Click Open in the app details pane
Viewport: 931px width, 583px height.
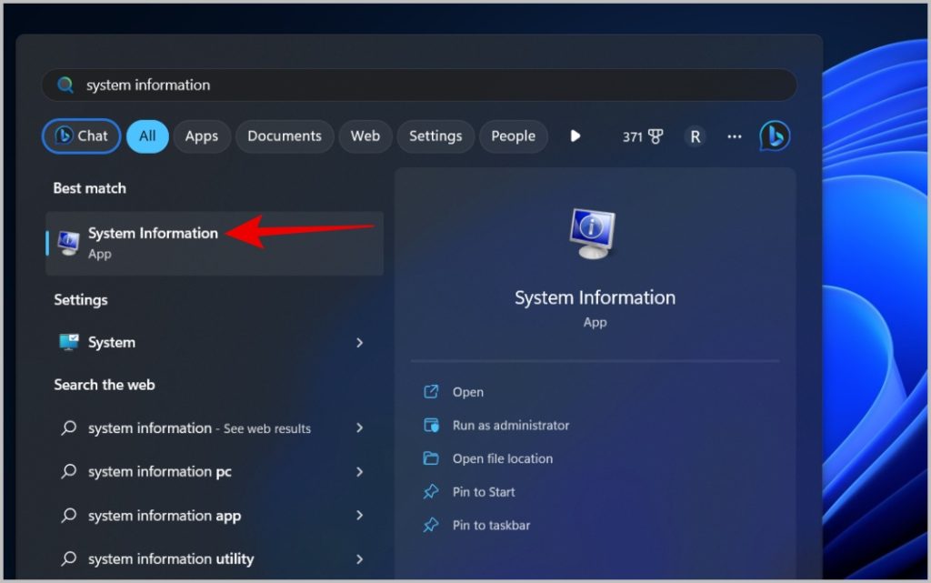point(467,392)
